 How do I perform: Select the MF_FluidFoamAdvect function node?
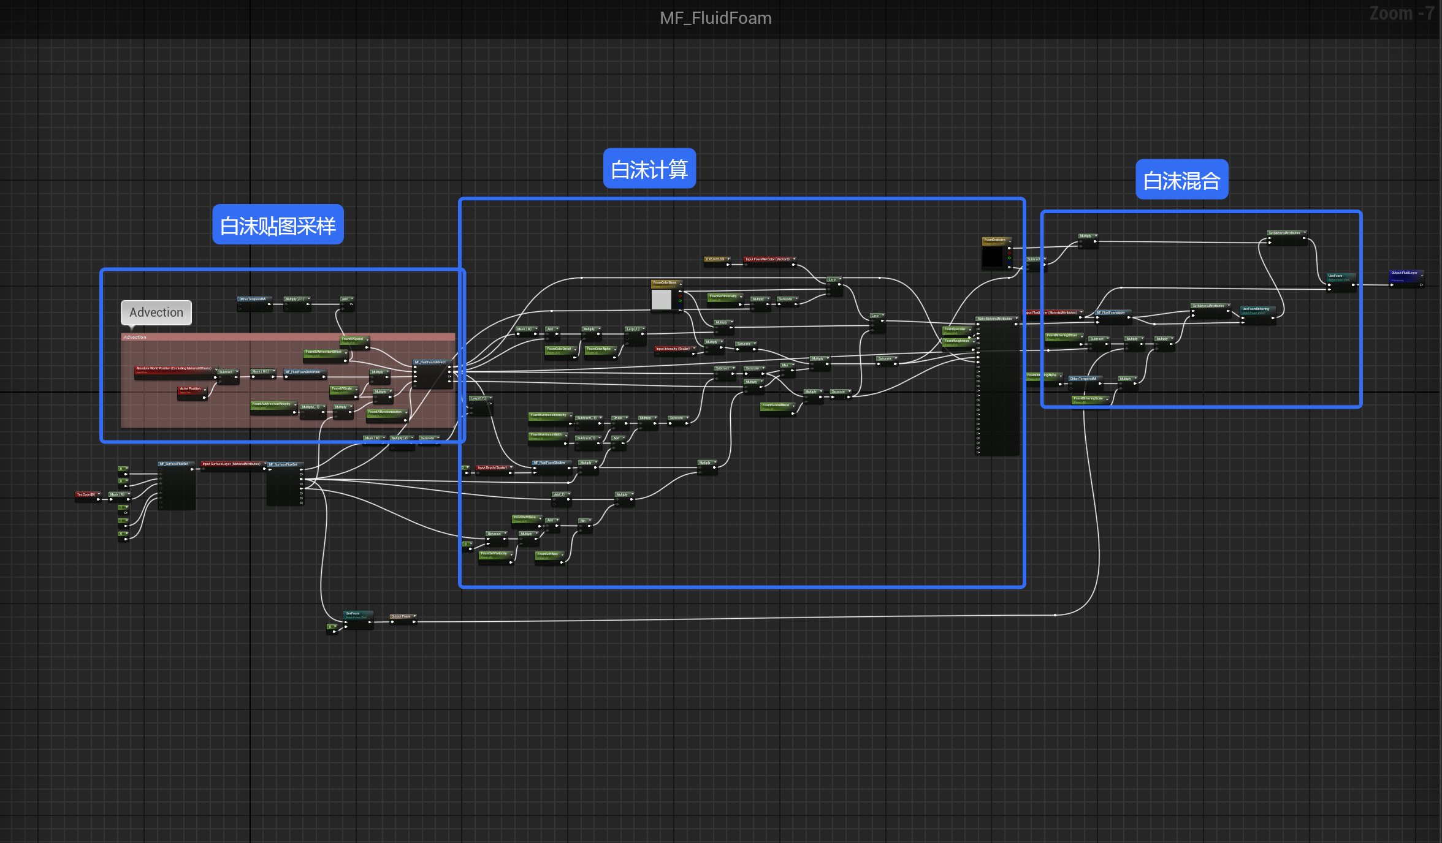(x=430, y=362)
